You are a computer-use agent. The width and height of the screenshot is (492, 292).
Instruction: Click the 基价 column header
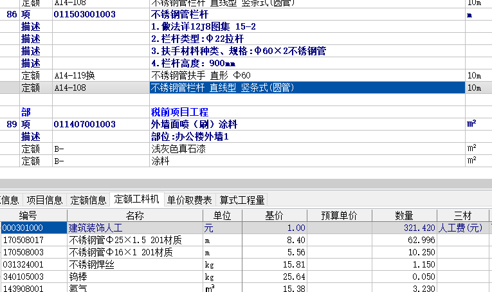[x=274, y=215]
